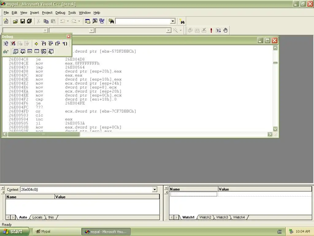The height and width of the screenshot is (236, 314).
Task: Open the Insert menu
Action: click(x=34, y=13)
